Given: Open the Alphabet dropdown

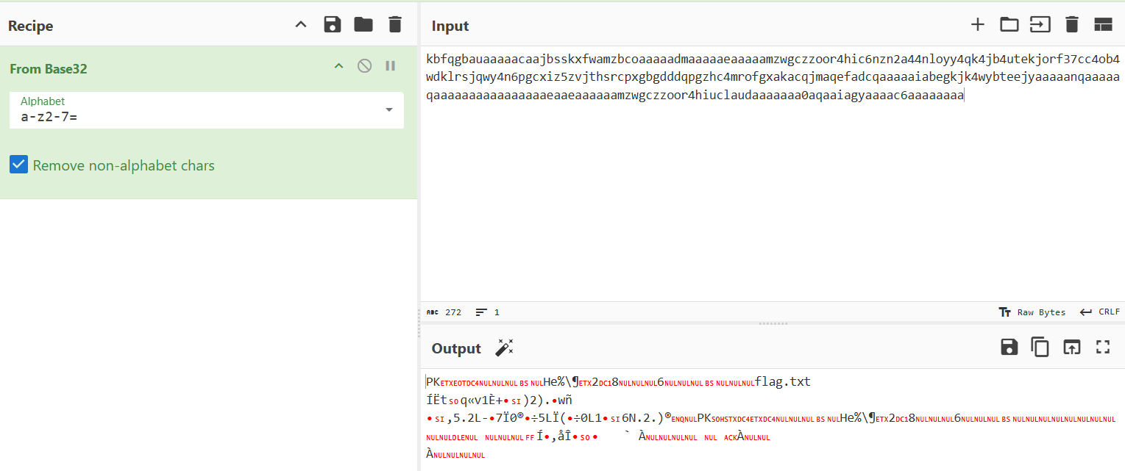Looking at the screenshot, I should (388, 110).
